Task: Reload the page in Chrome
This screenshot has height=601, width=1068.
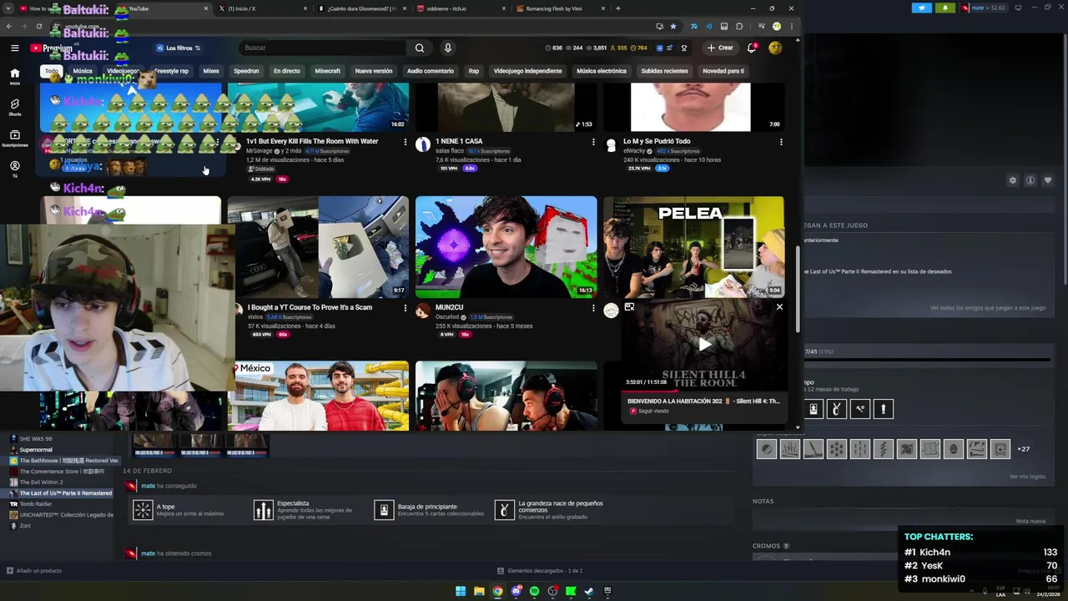Action: [x=38, y=26]
